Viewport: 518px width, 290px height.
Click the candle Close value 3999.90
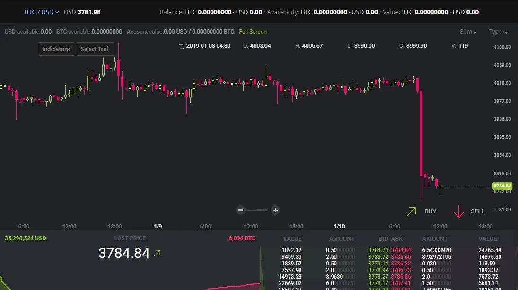[x=416, y=46]
